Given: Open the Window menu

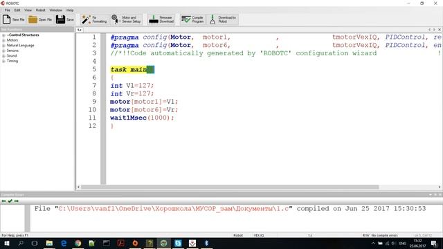Looking at the screenshot, I should pyautogui.click(x=55, y=10).
